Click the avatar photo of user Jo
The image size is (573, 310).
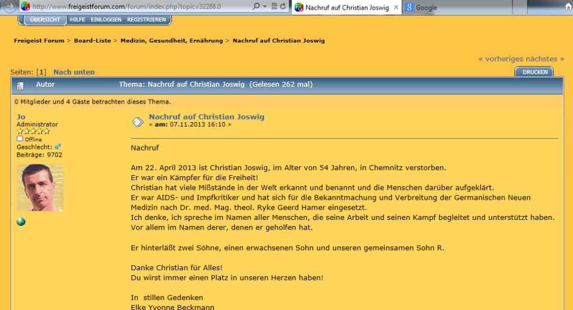point(40,187)
